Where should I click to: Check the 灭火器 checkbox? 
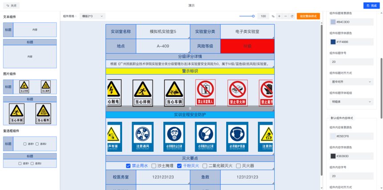coord(238,166)
